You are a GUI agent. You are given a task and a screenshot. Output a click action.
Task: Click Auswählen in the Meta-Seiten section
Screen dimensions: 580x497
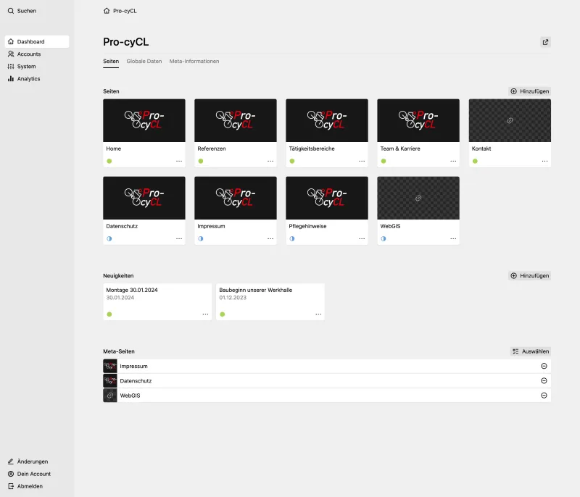(531, 351)
